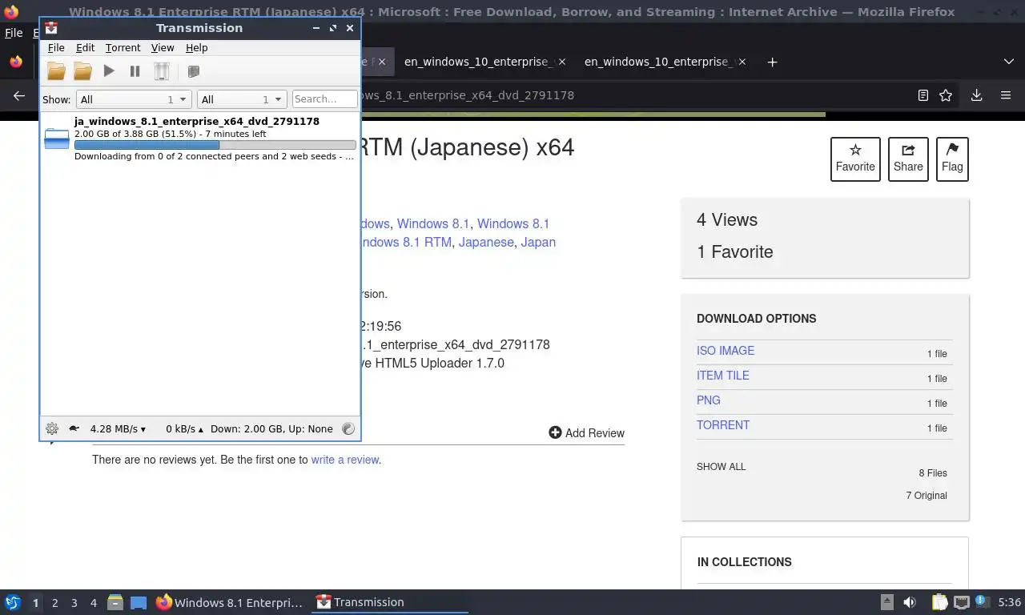Image resolution: width=1025 pixels, height=615 pixels.
Task: Click the second folder icon in Transmission toolbar
Action: coord(82,71)
